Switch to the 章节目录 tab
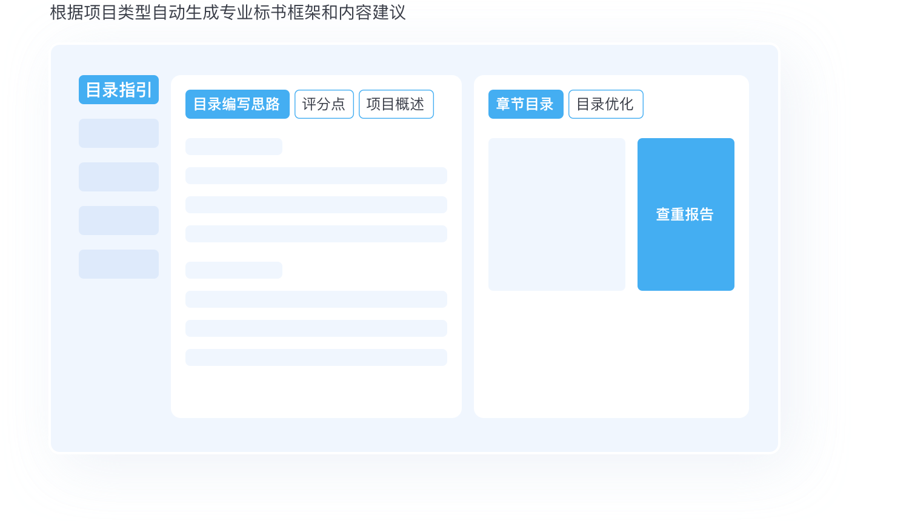 [525, 104]
